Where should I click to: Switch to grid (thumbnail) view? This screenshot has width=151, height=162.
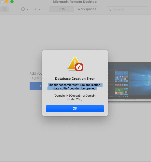tap(5, 9)
